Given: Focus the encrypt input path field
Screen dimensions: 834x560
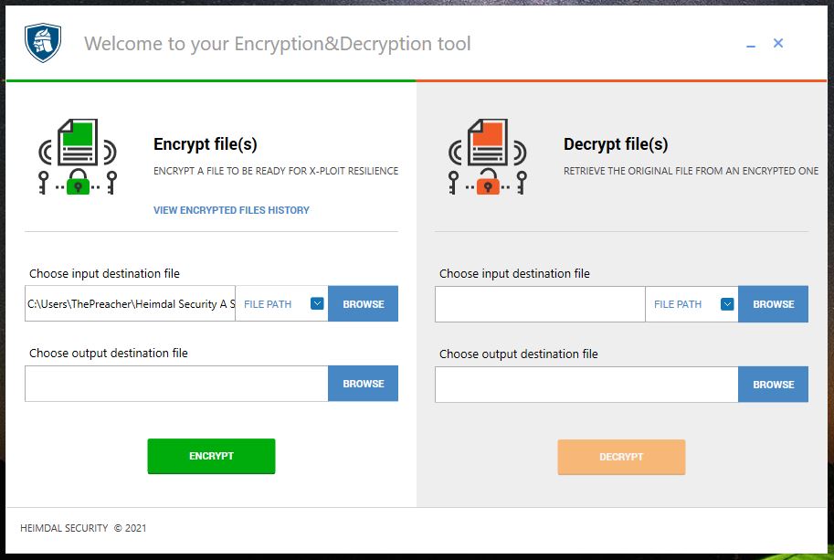Looking at the screenshot, I should click(x=131, y=303).
